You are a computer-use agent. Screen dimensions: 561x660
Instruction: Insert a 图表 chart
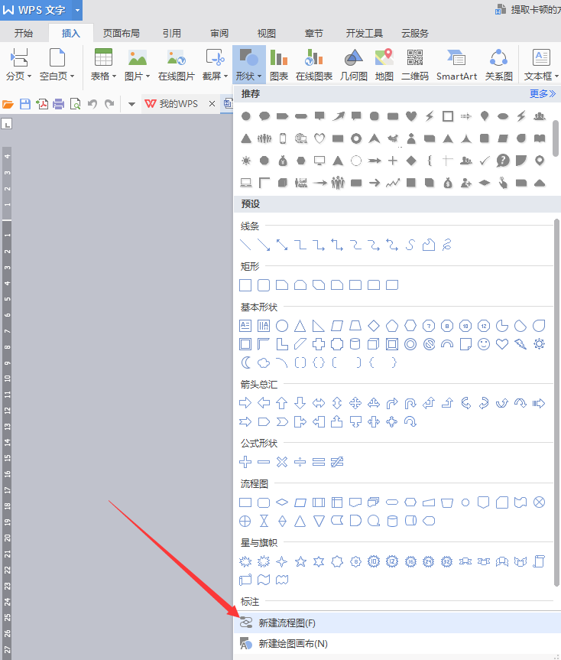[279, 63]
